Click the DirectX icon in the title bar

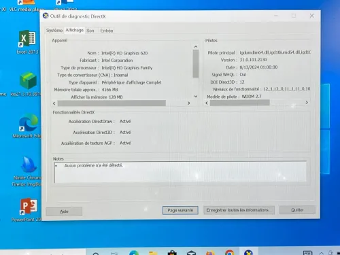click(x=46, y=16)
